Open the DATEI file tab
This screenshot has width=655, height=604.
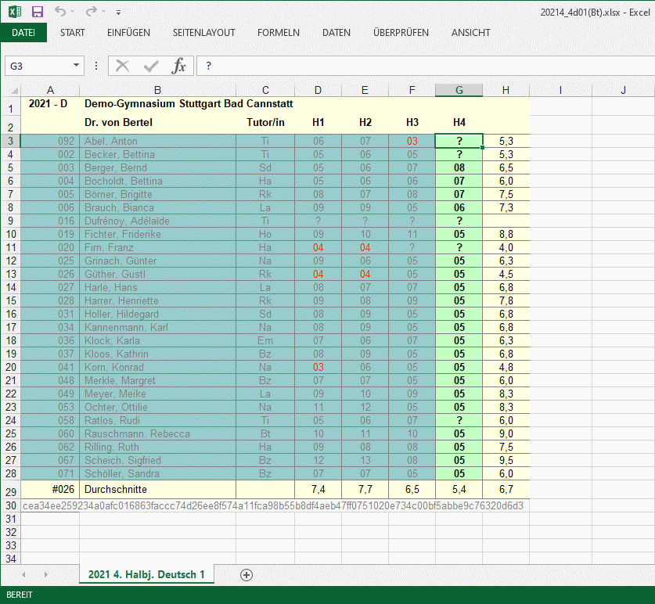[23, 33]
